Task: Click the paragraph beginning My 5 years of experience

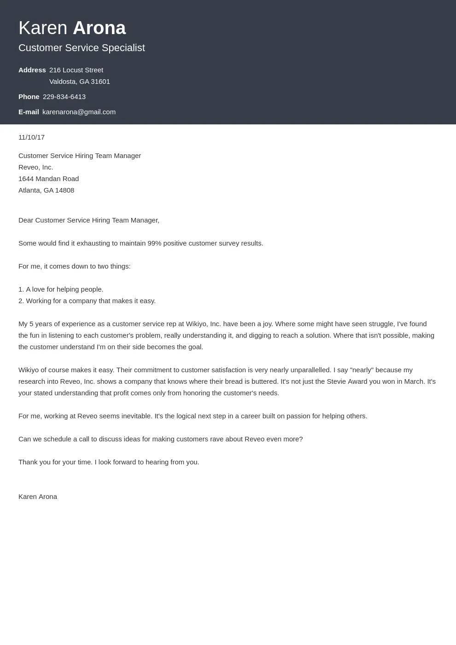Action: (226, 335)
